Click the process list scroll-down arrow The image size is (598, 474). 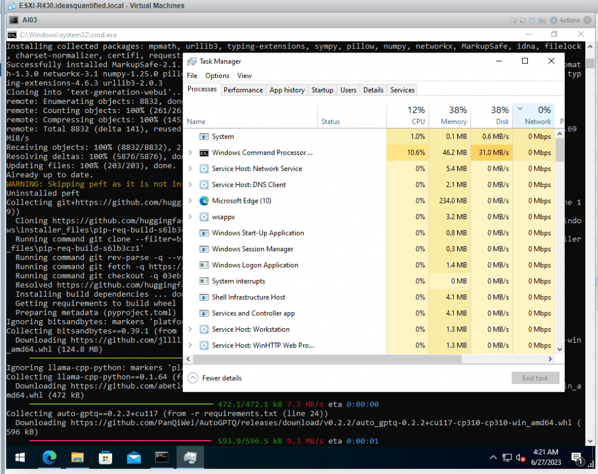click(559, 349)
